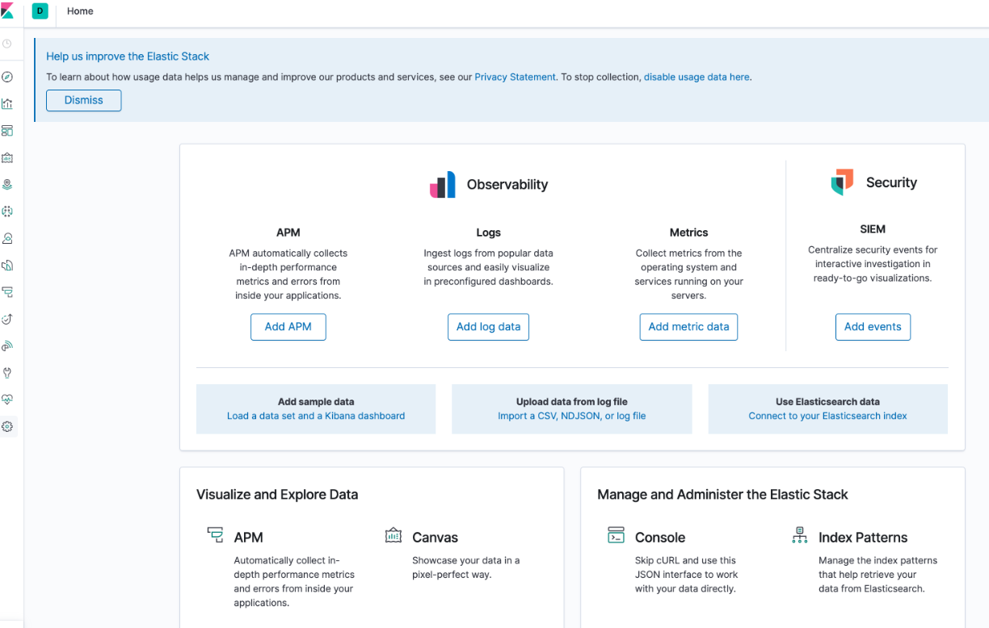Click the Security shield logo icon

click(842, 182)
